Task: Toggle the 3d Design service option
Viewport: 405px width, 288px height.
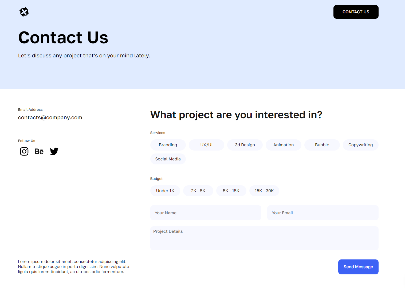Action: tap(245, 145)
